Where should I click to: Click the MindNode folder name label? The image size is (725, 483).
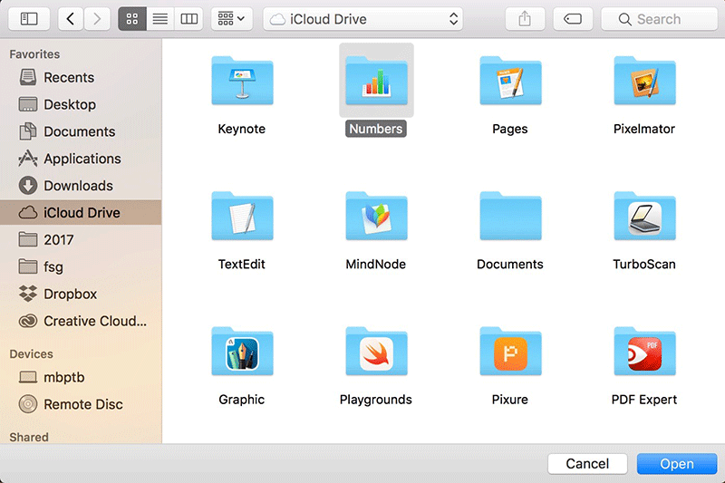[376, 265]
